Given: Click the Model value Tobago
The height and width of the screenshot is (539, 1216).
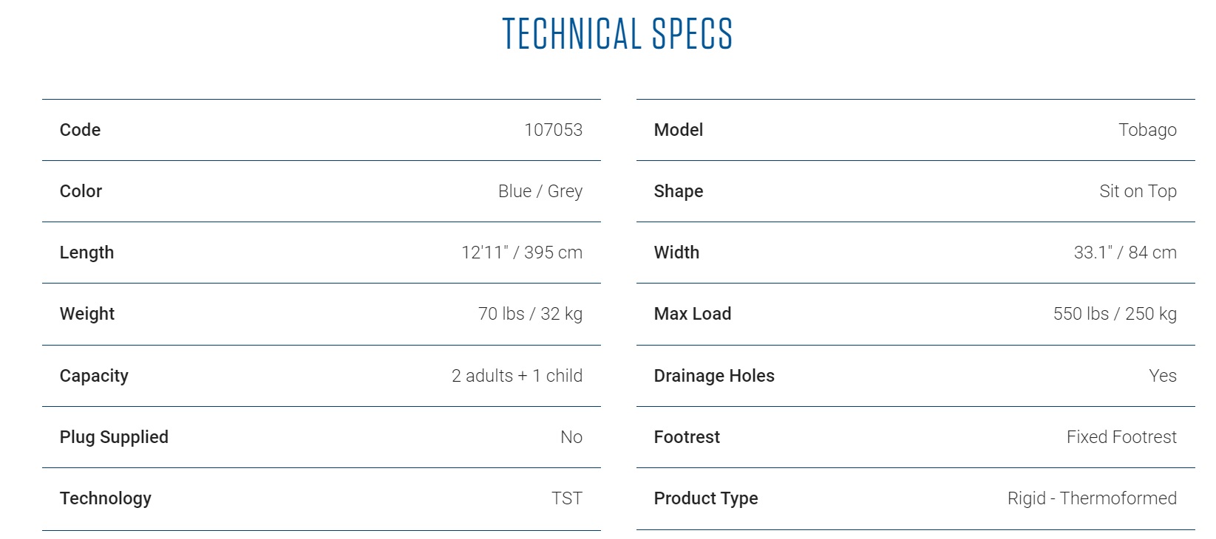Looking at the screenshot, I should (1147, 130).
